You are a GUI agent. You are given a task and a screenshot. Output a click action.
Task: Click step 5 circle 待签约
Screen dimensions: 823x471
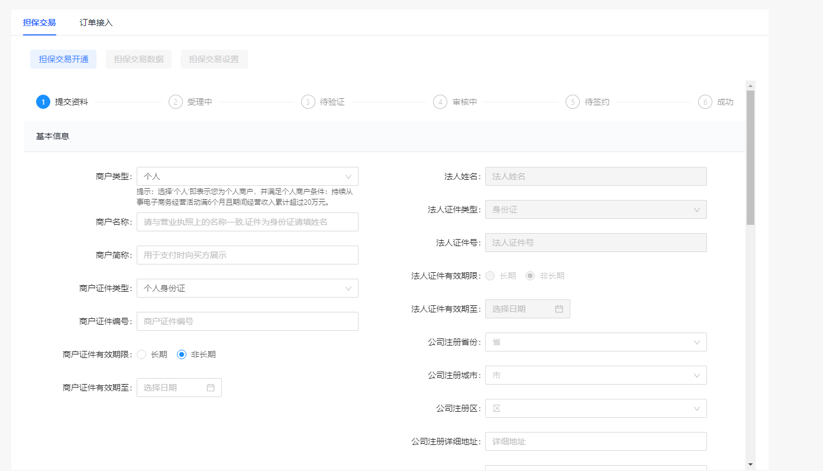coord(573,102)
